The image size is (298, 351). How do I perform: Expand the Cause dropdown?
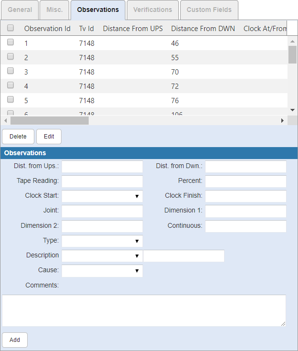click(x=102, y=271)
